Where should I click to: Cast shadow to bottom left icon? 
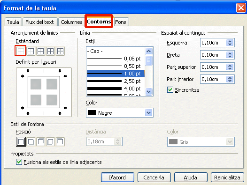[50, 142]
